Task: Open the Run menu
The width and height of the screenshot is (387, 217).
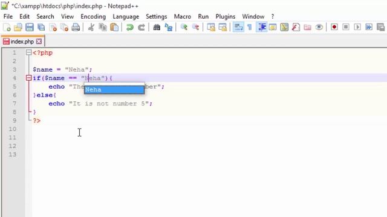Action: point(203,16)
